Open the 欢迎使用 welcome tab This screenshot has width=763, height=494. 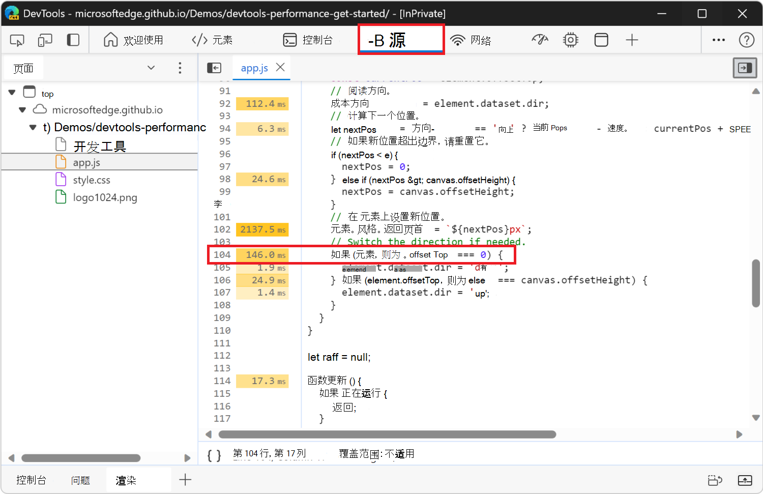coord(133,40)
